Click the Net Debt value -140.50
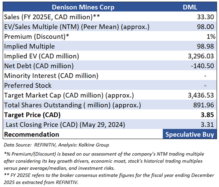 pos(201,66)
